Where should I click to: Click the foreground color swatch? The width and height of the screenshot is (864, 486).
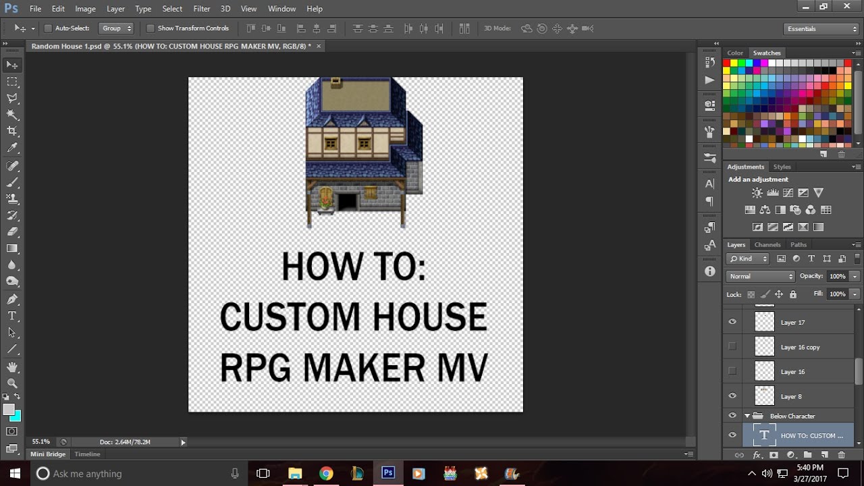[9, 410]
